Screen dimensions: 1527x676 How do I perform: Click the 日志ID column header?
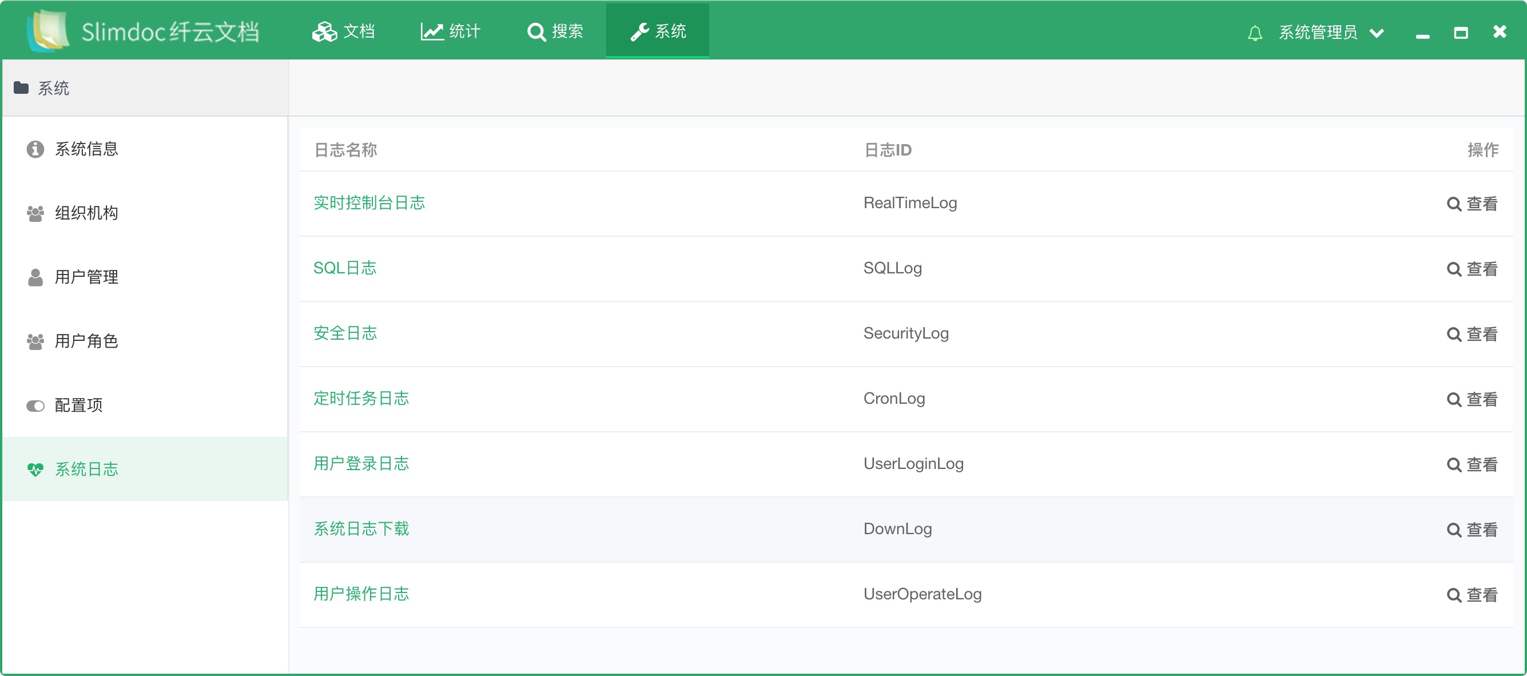pyautogui.click(x=888, y=150)
